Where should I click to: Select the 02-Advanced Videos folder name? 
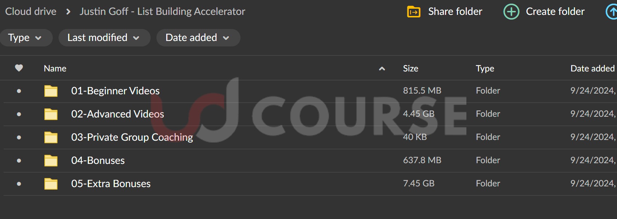tap(118, 114)
